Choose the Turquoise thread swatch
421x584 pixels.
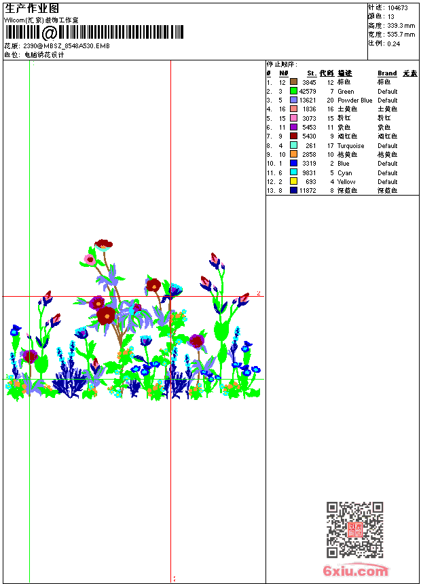pos(293,145)
